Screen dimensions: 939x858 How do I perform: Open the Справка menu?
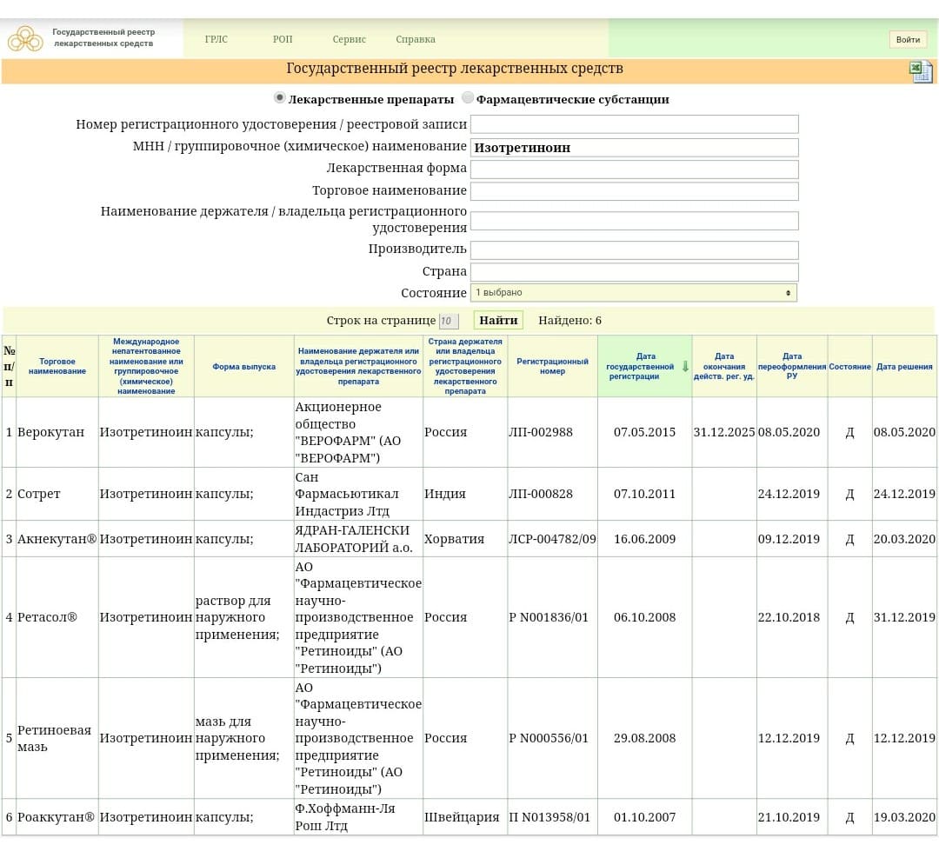click(415, 39)
